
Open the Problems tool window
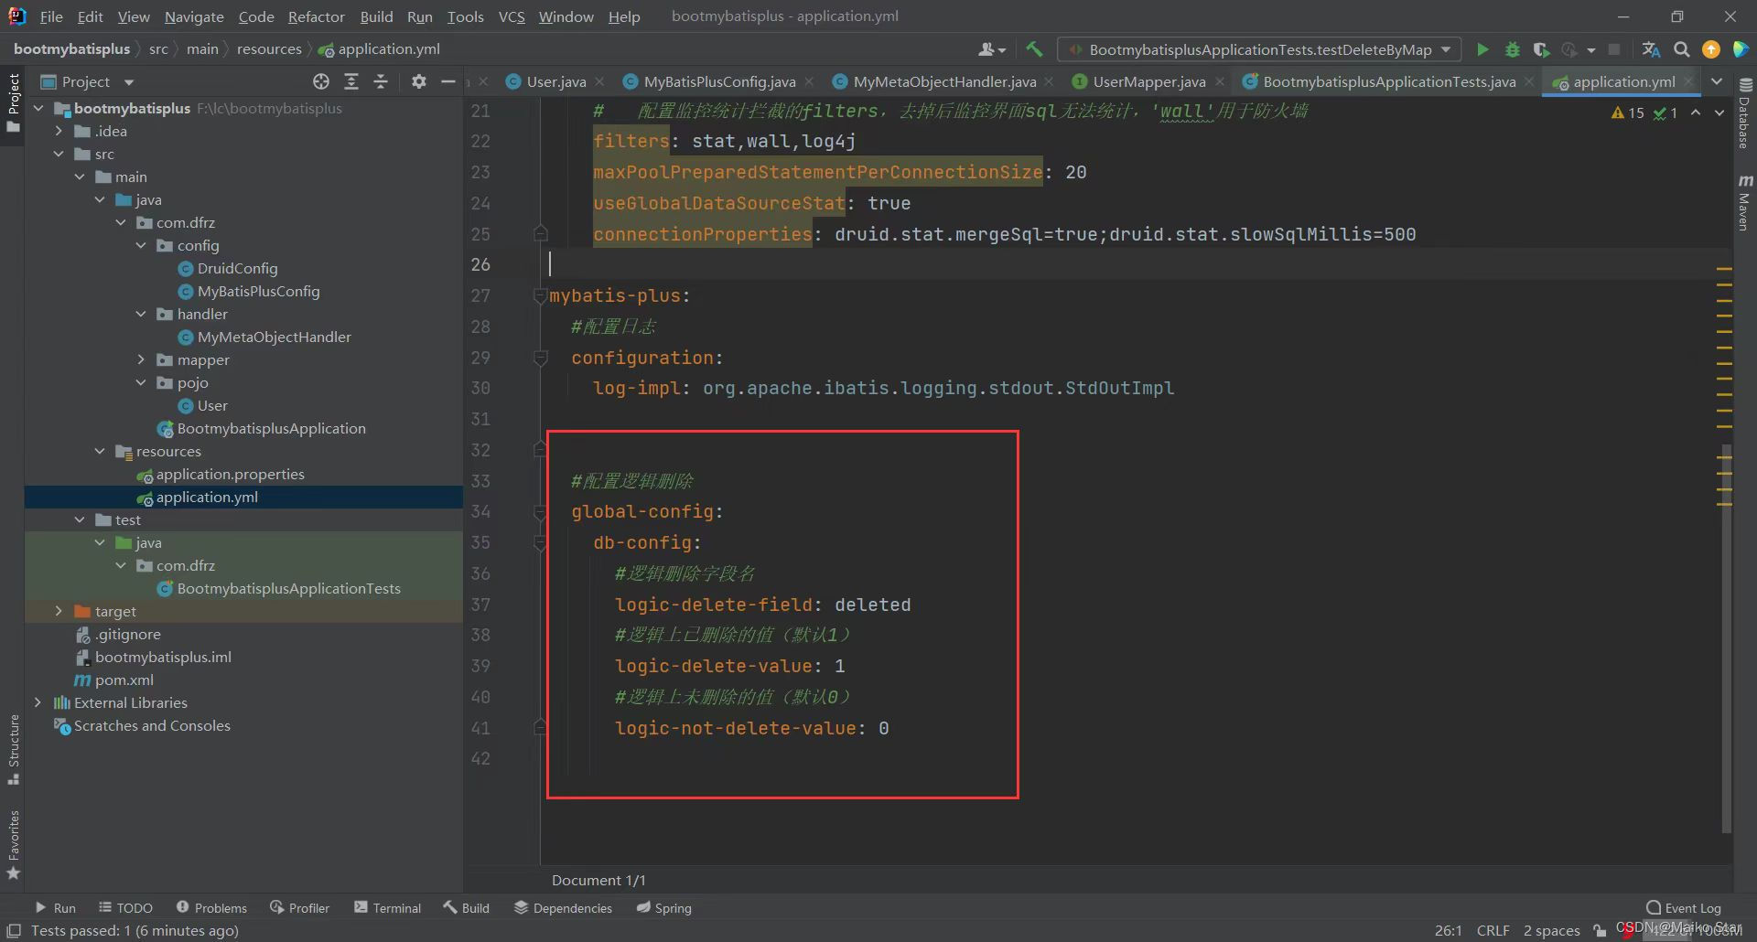211,907
